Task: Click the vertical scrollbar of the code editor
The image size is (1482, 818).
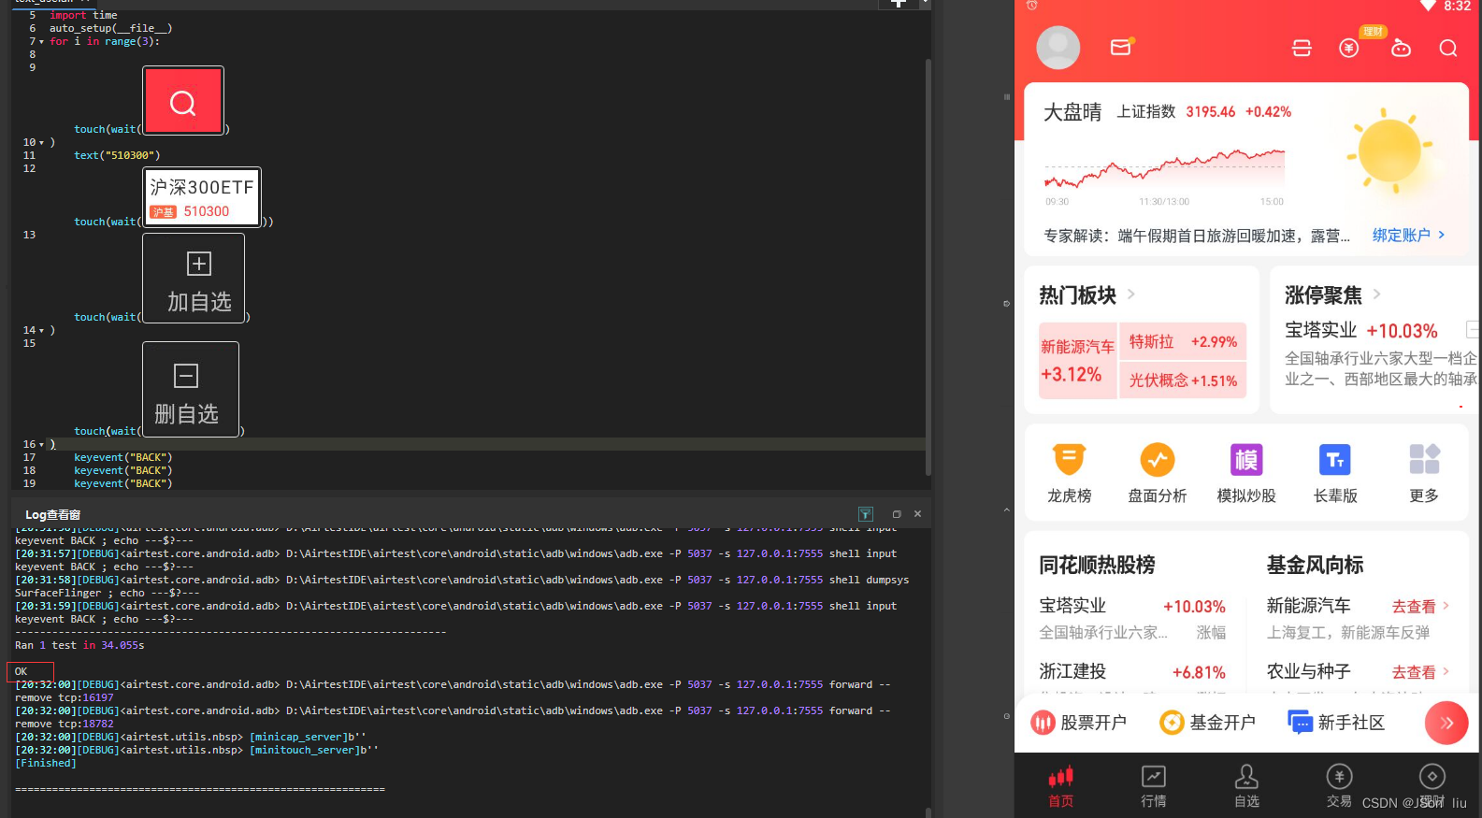Action: click(928, 266)
